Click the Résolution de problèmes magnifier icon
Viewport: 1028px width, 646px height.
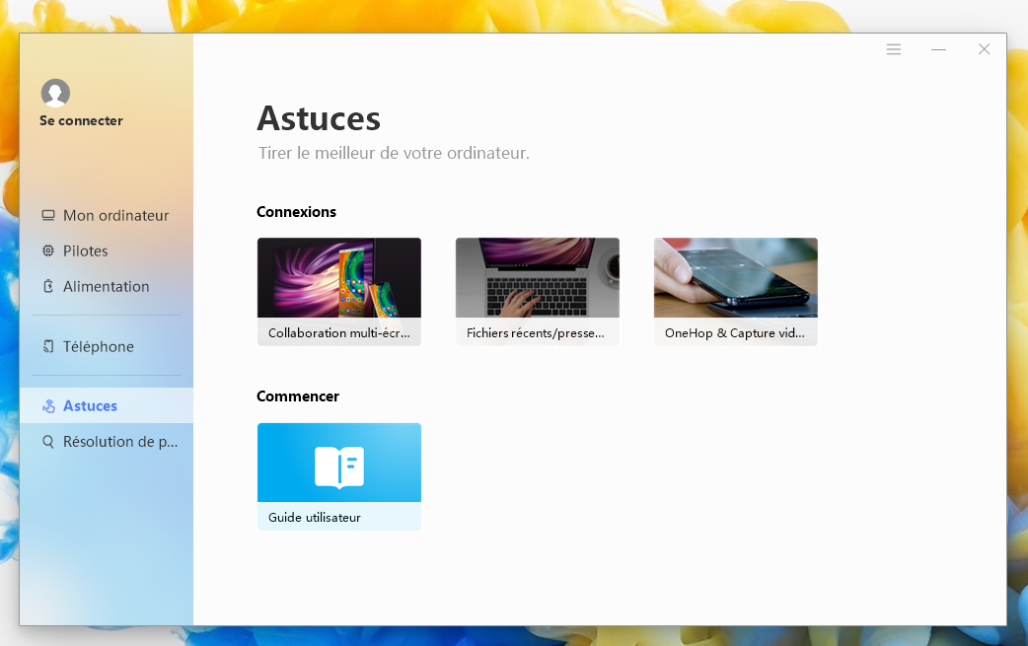[x=48, y=442]
